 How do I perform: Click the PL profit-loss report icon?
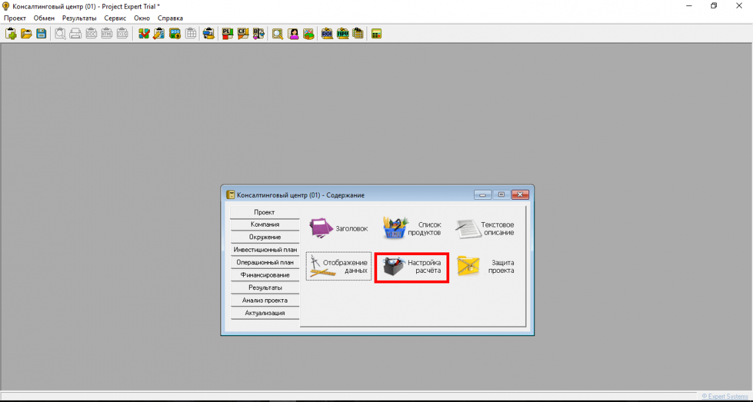227,34
